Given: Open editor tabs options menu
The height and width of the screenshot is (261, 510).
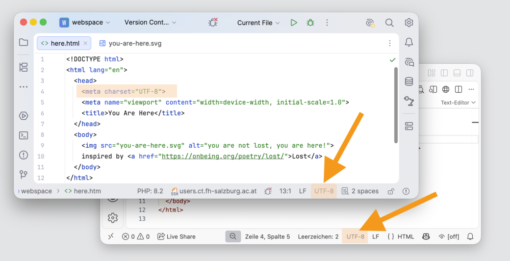Looking at the screenshot, I should click(x=390, y=43).
